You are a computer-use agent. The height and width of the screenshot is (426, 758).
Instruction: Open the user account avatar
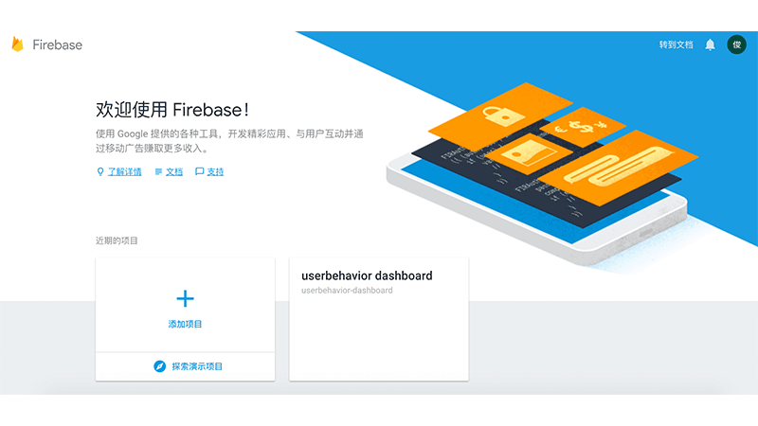pyautogui.click(x=736, y=44)
